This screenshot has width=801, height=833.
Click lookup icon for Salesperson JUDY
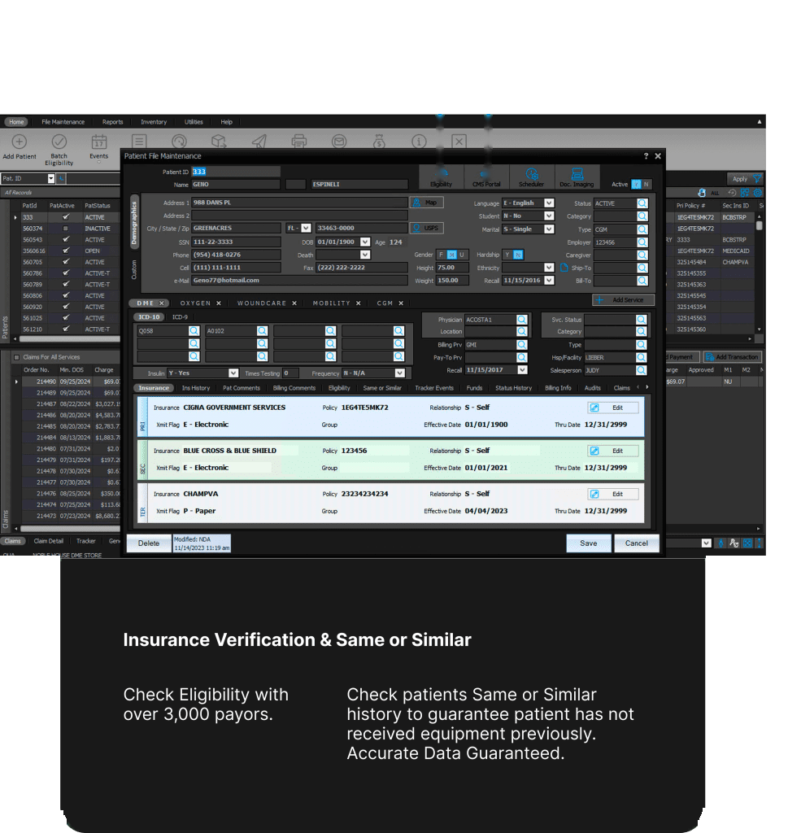click(641, 370)
